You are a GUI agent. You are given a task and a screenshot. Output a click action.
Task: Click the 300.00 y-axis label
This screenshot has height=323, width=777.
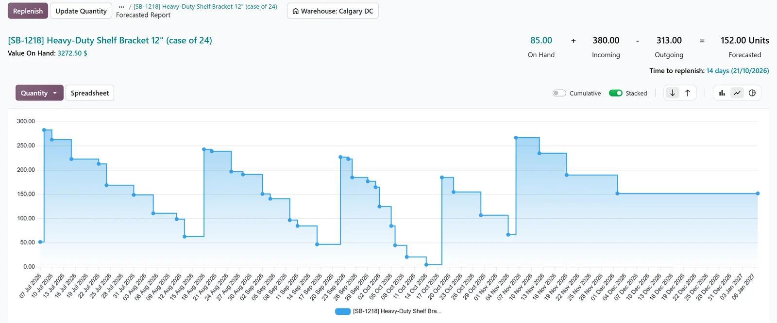click(26, 121)
